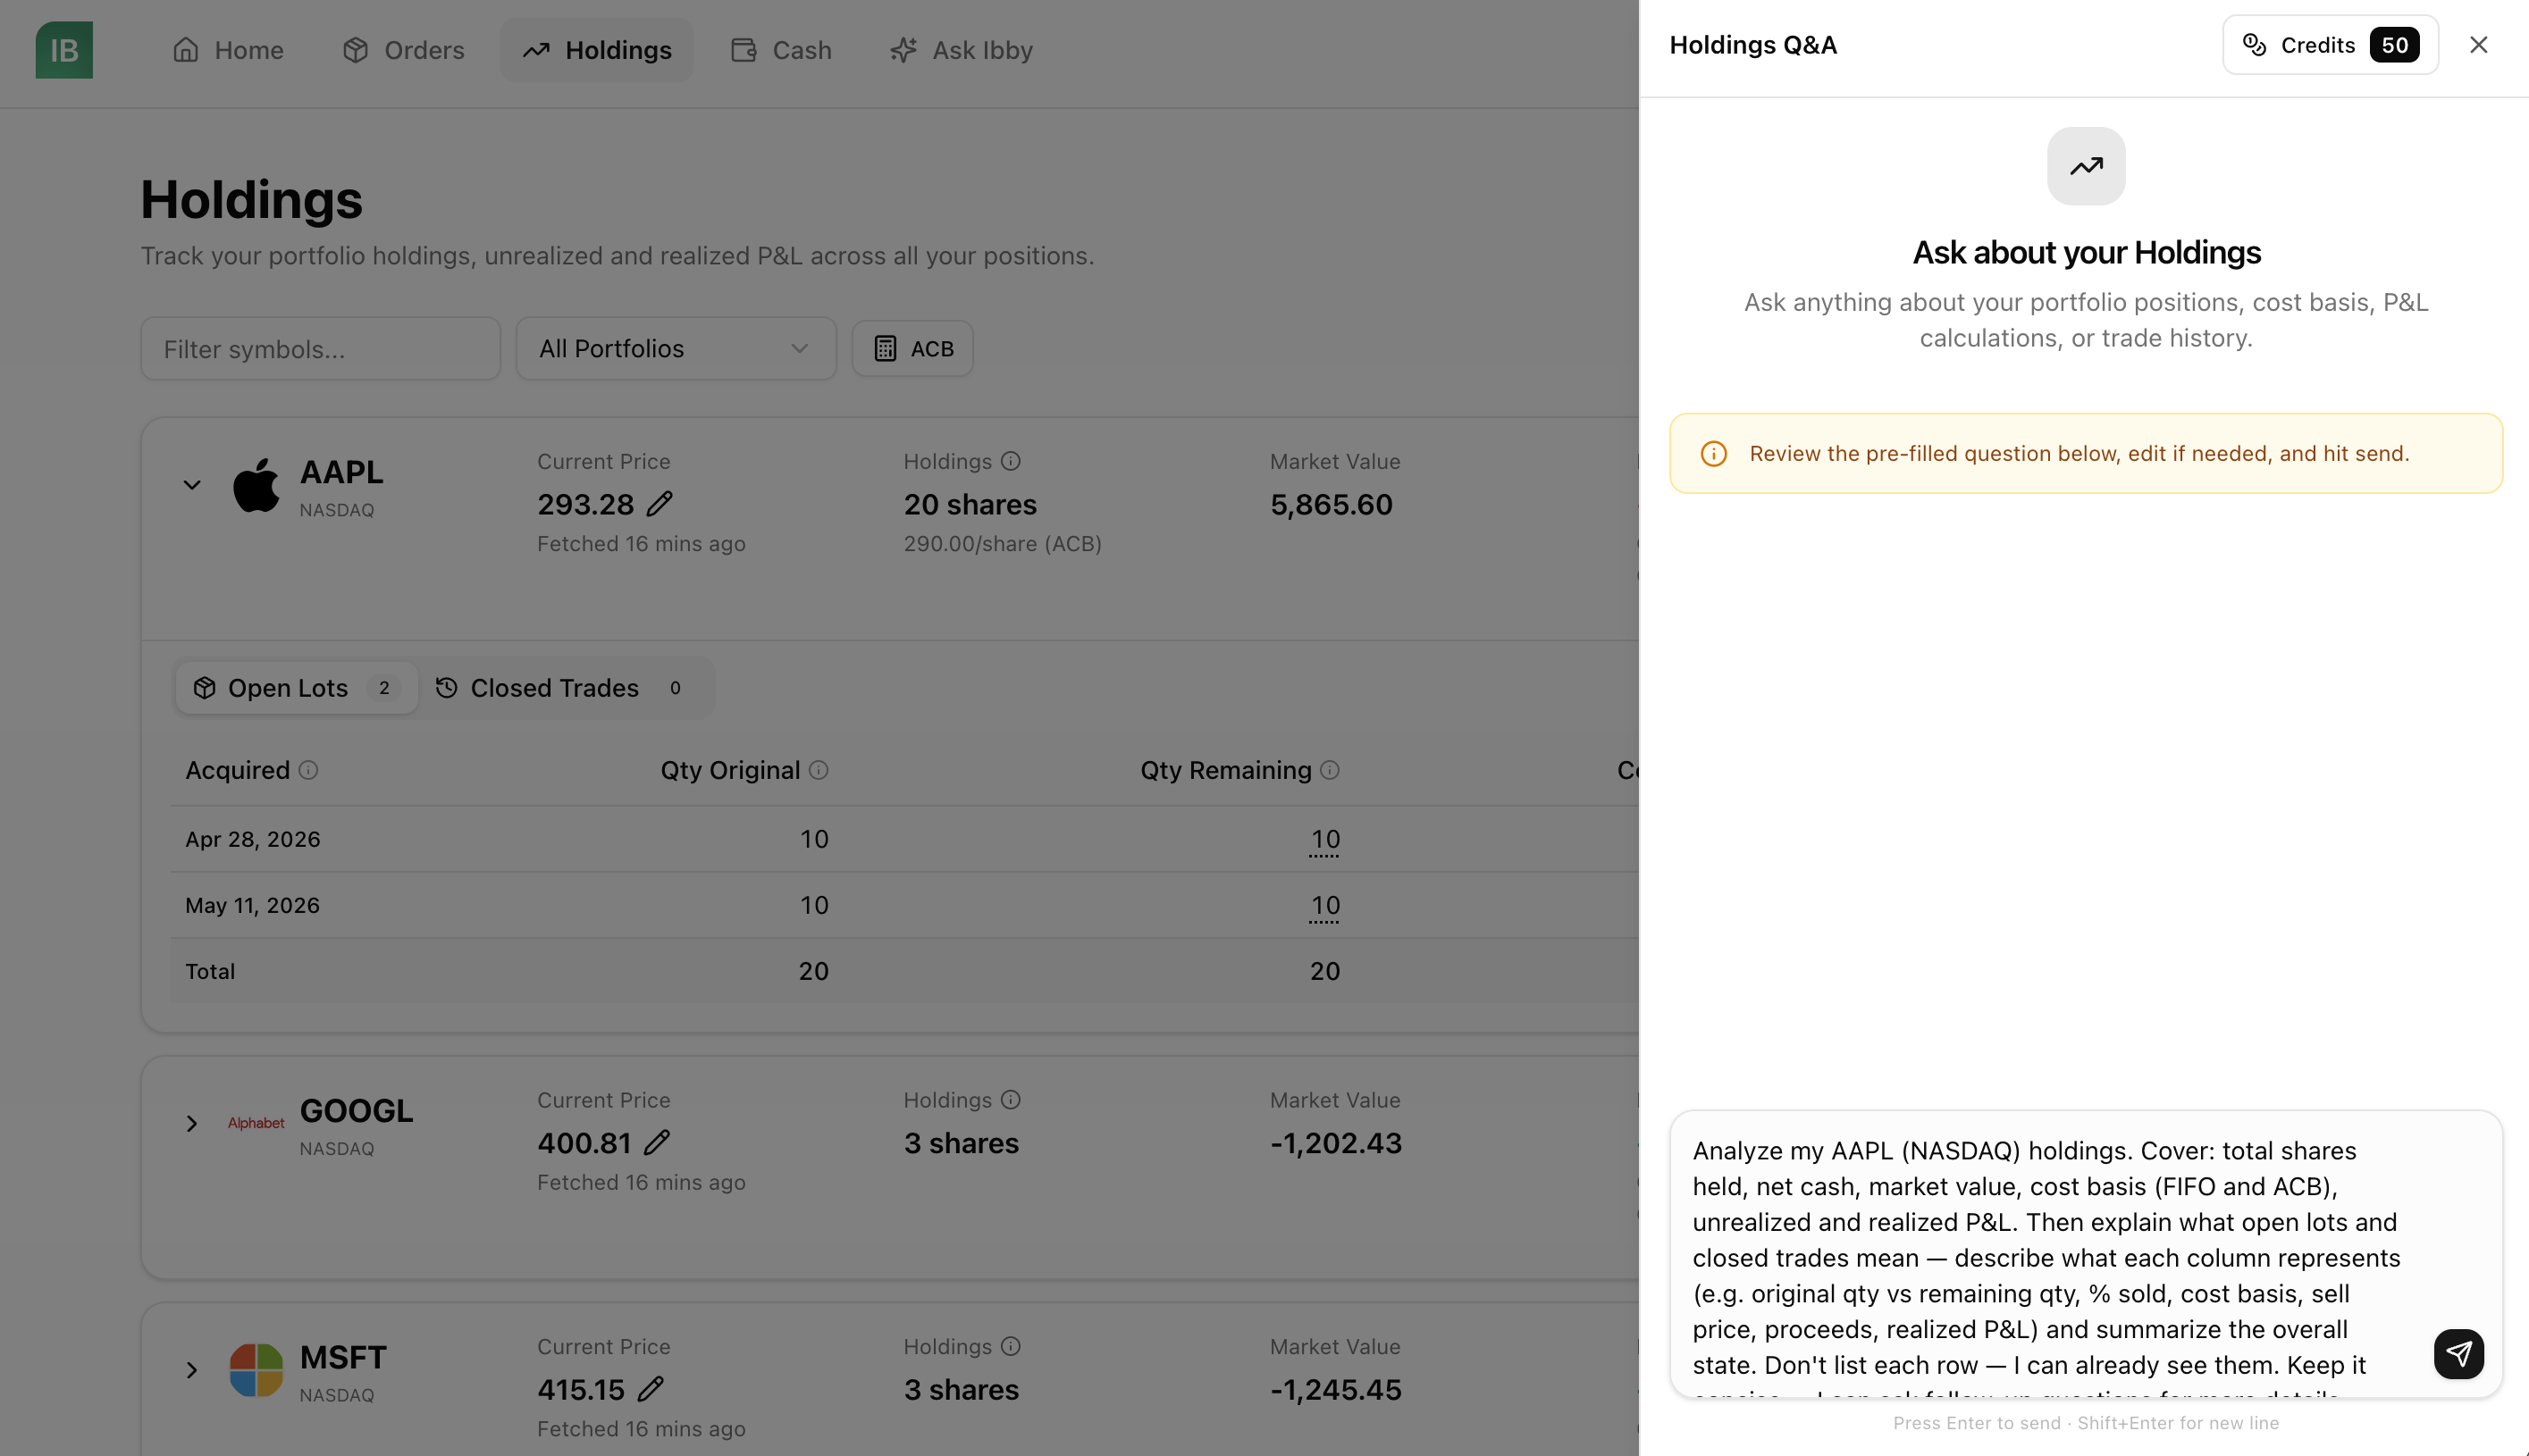Show MSFT Holdings info tooltip icon
Screen dimensions: 2529x1456
[x=1012, y=1346]
